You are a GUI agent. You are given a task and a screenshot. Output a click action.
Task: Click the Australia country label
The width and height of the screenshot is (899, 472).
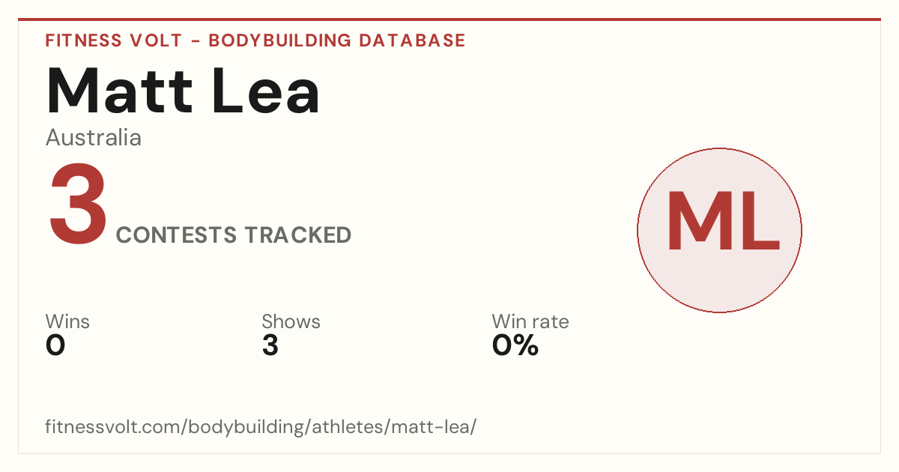pyautogui.click(x=94, y=138)
